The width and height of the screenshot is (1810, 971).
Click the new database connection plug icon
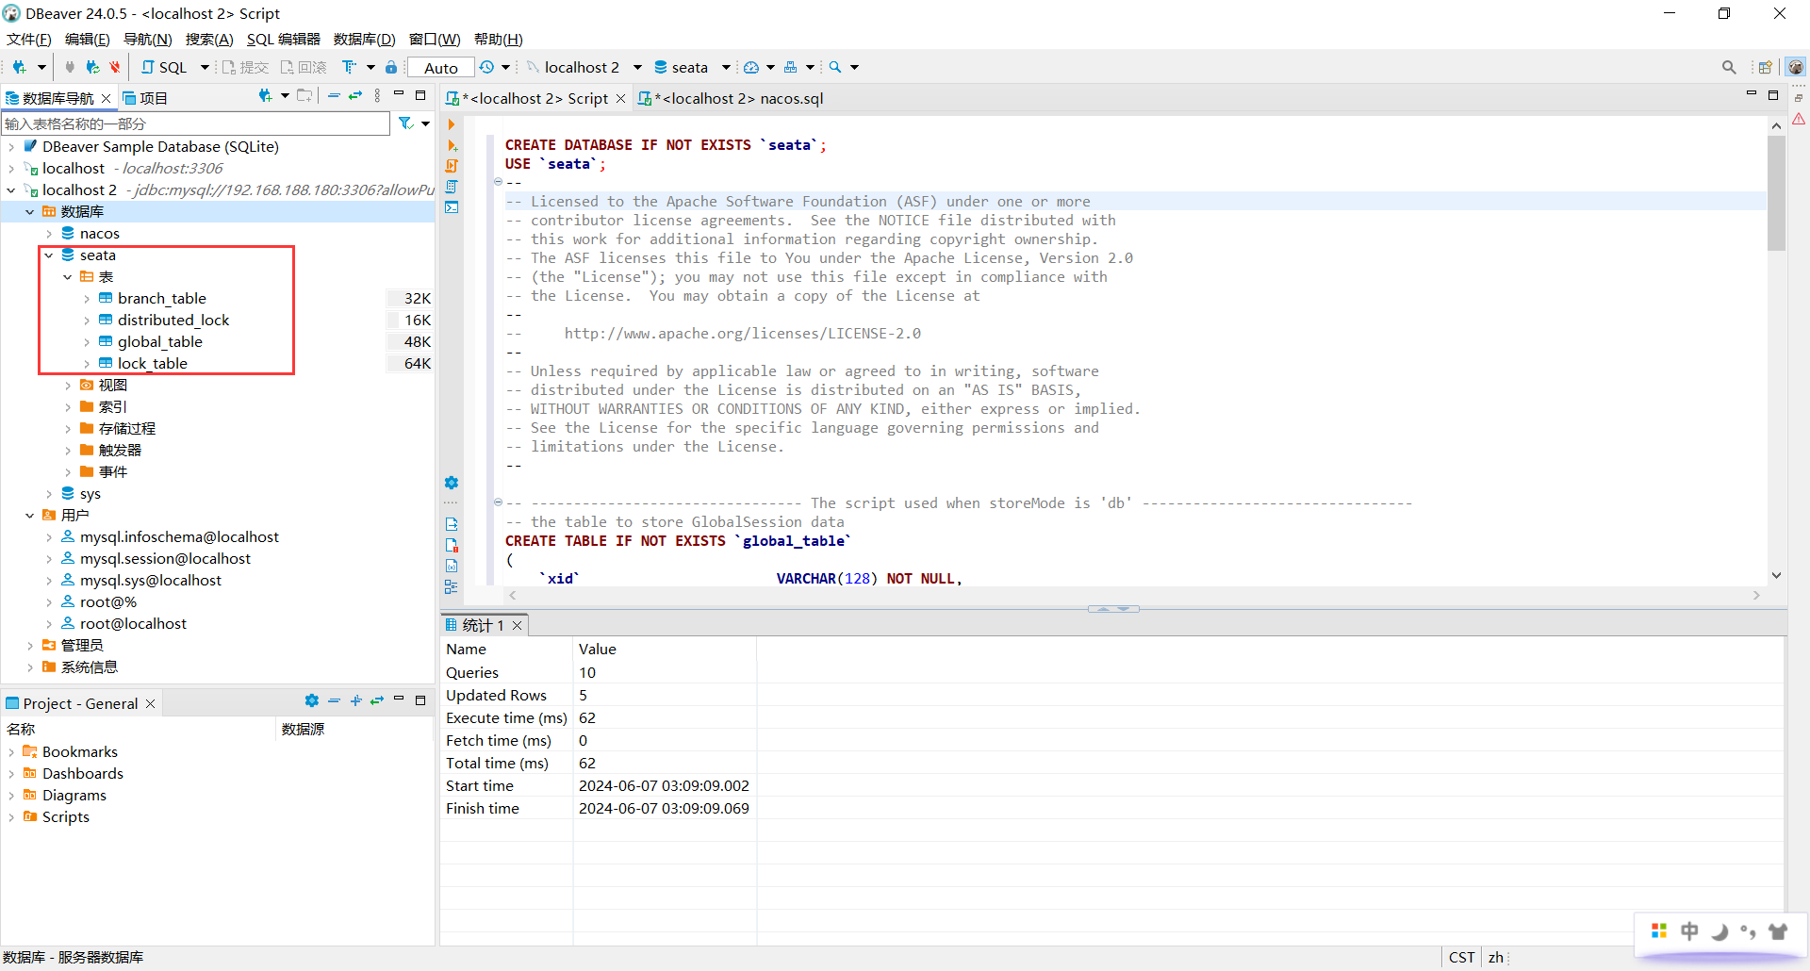[19, 67]
